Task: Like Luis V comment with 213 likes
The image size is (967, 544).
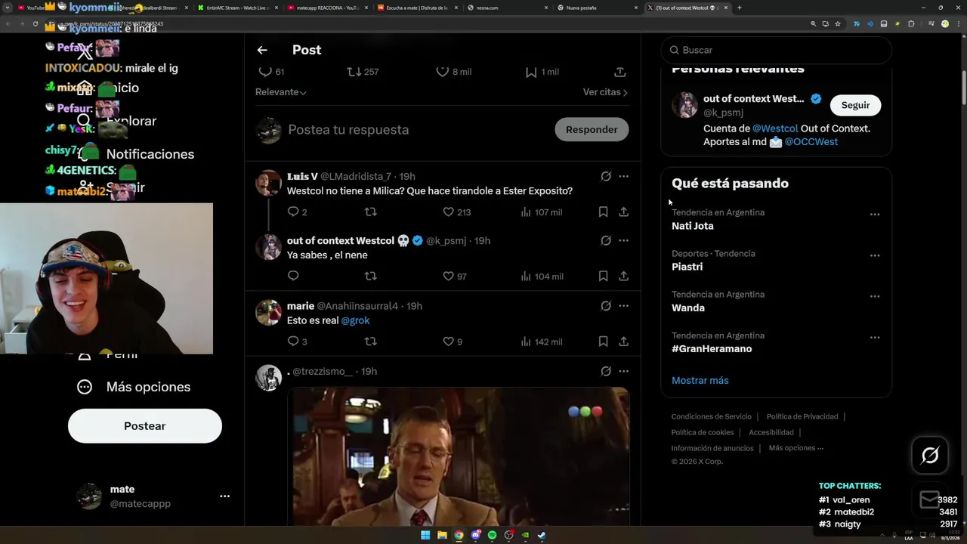Action: (448, 212)
